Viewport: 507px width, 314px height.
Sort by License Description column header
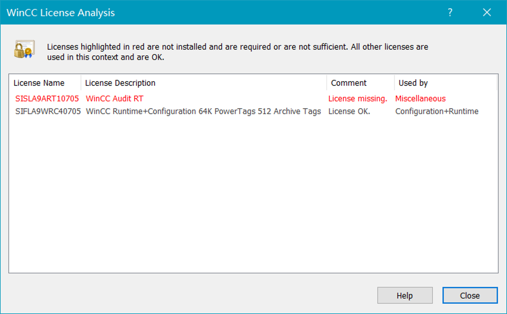click(x=120, y=83)
